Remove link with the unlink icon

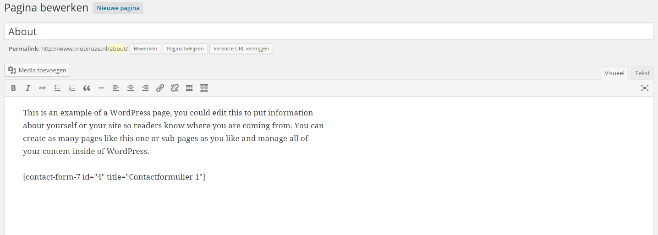(x=175, y=88)
